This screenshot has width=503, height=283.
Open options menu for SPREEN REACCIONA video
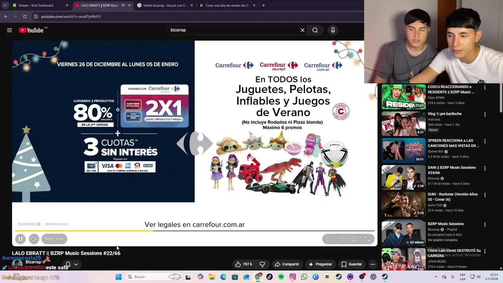(485, 141)
